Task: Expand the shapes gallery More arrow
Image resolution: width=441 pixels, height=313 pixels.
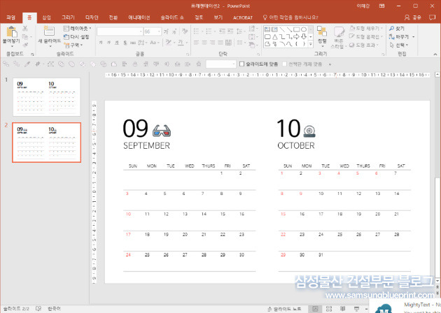Action: click(311, 44)
